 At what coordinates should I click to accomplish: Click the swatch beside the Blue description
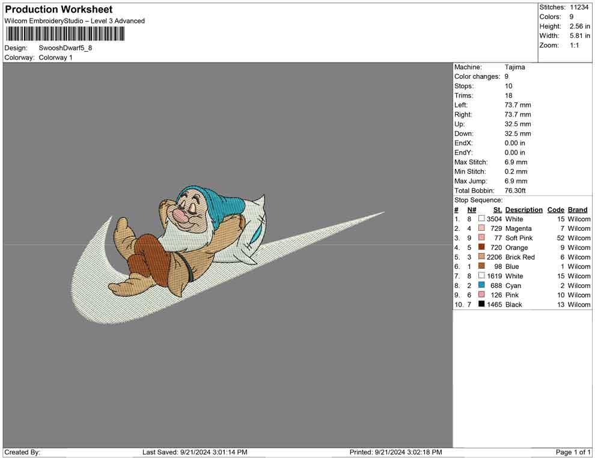pyautogui.click(x=481, y=266)
